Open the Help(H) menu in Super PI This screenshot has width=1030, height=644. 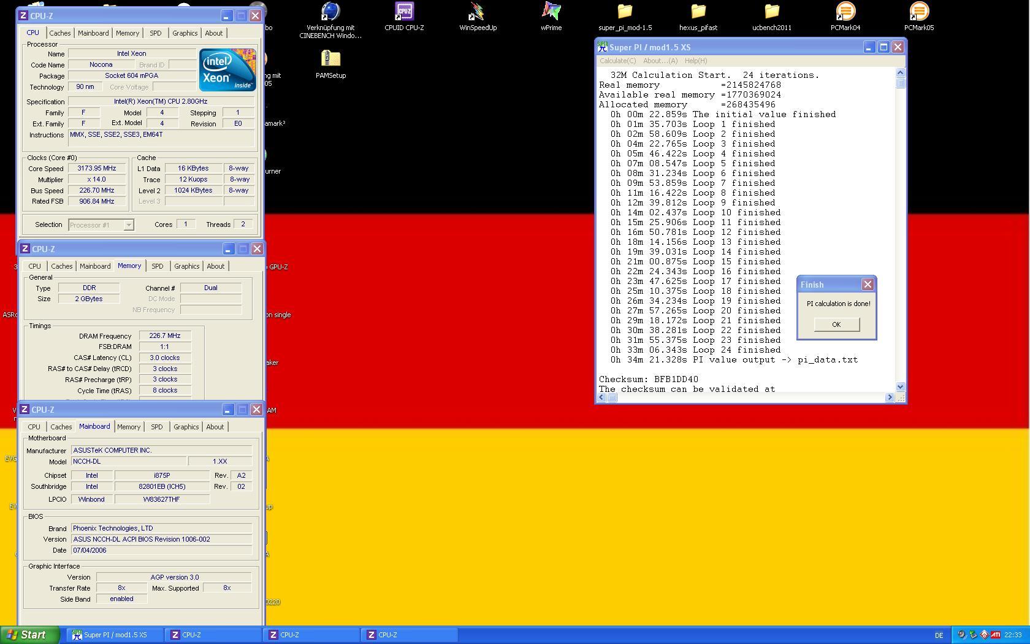[x=695, y=61]
